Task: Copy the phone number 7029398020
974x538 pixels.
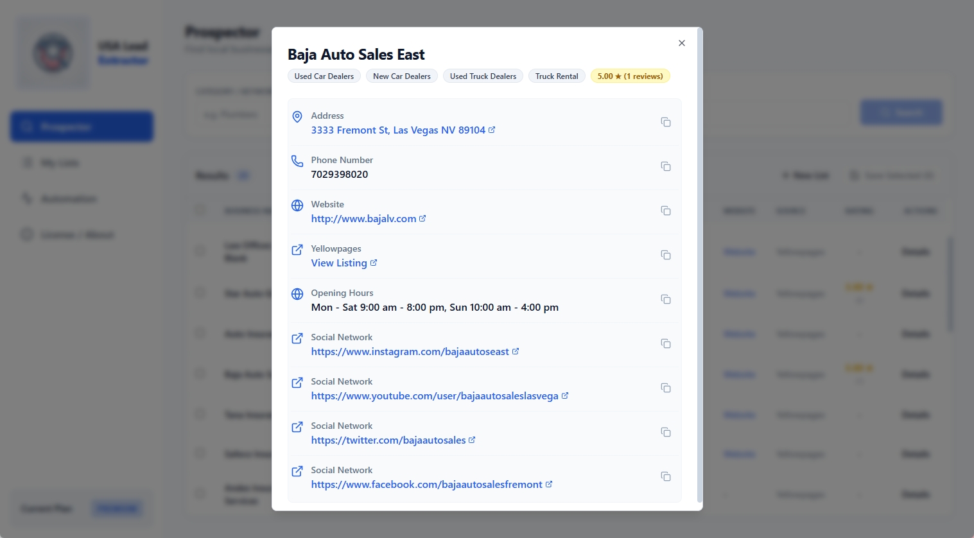Action: 666,166
